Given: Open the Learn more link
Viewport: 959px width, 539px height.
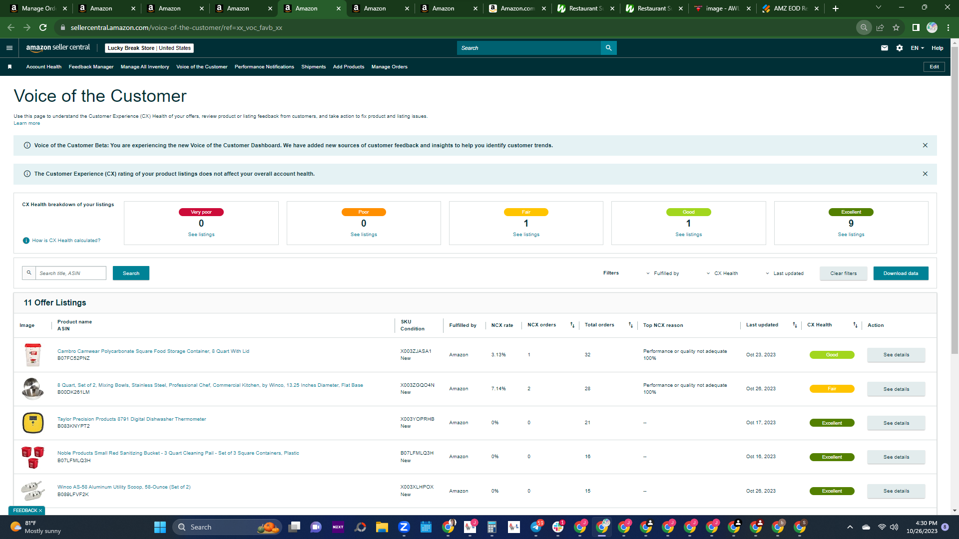Looking at the screenshot, I should pos(26,123).
